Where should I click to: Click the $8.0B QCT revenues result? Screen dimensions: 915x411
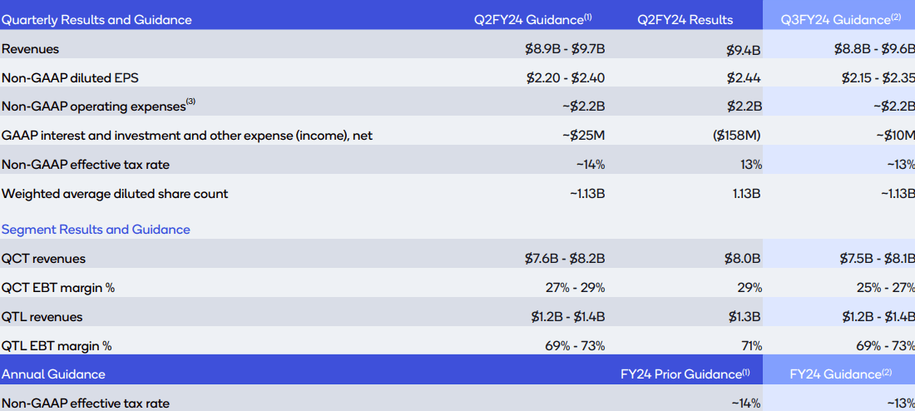pyautogui.click(x=743, y=259)
